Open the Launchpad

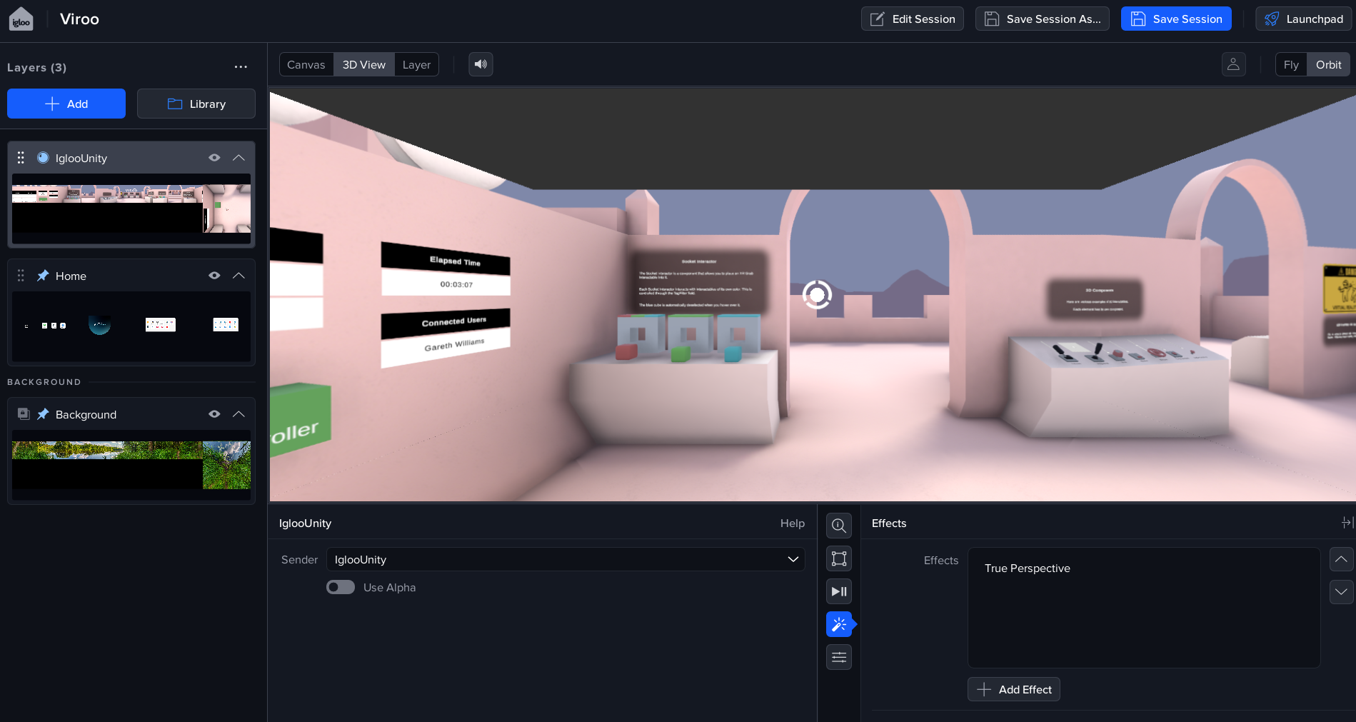[x=1303, y=19]
